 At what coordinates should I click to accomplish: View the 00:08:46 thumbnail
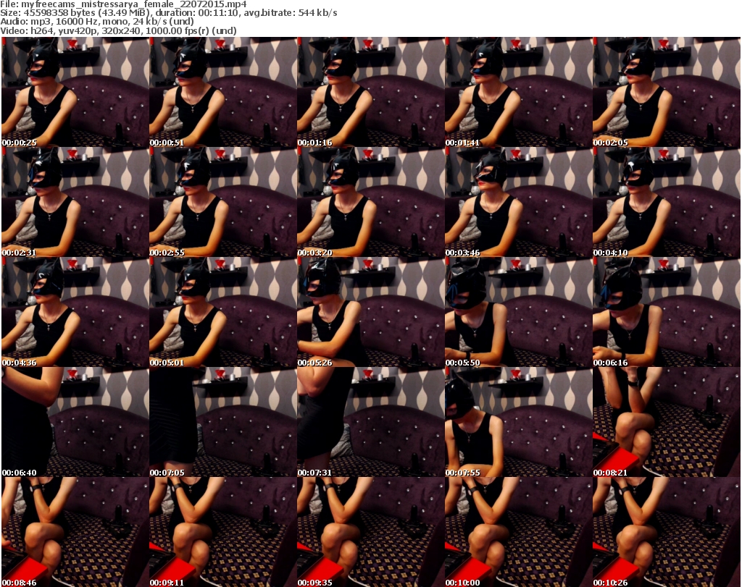tap(75, 532)
